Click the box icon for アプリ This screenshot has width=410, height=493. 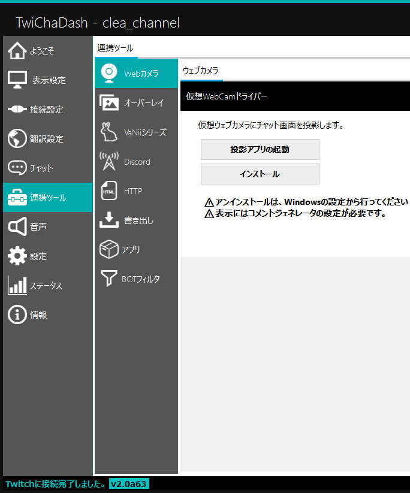pyautogui.click(x=109, y=249)
